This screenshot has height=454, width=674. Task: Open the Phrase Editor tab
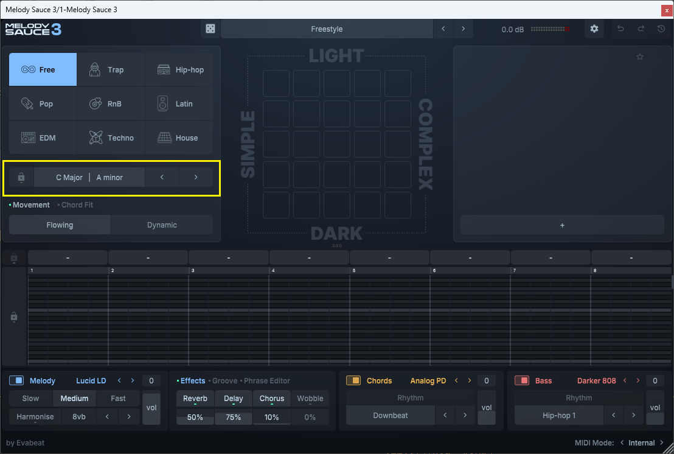click(266, 381)
